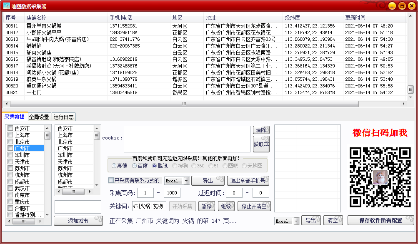This screenshot has height=244, width=418.
Task: Open the Excel export format dropdown
Action: click(187, 181)
